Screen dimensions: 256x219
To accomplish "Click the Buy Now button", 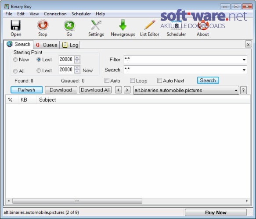I will [x=216, y=212].
